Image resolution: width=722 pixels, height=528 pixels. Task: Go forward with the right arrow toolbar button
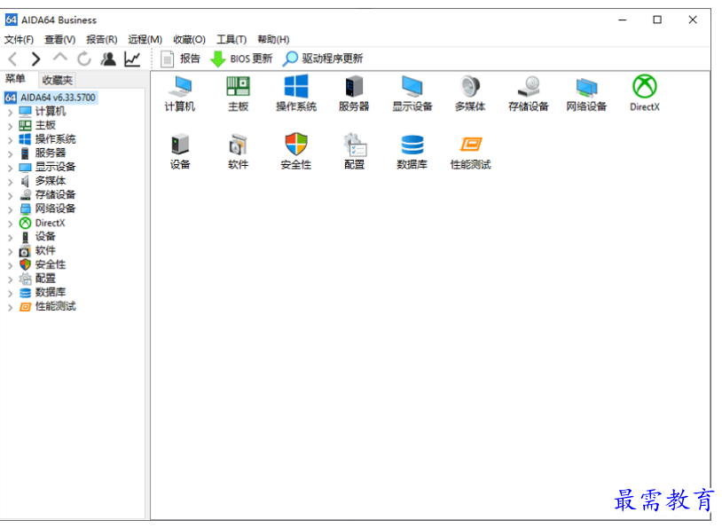click(x=35, y=59)
